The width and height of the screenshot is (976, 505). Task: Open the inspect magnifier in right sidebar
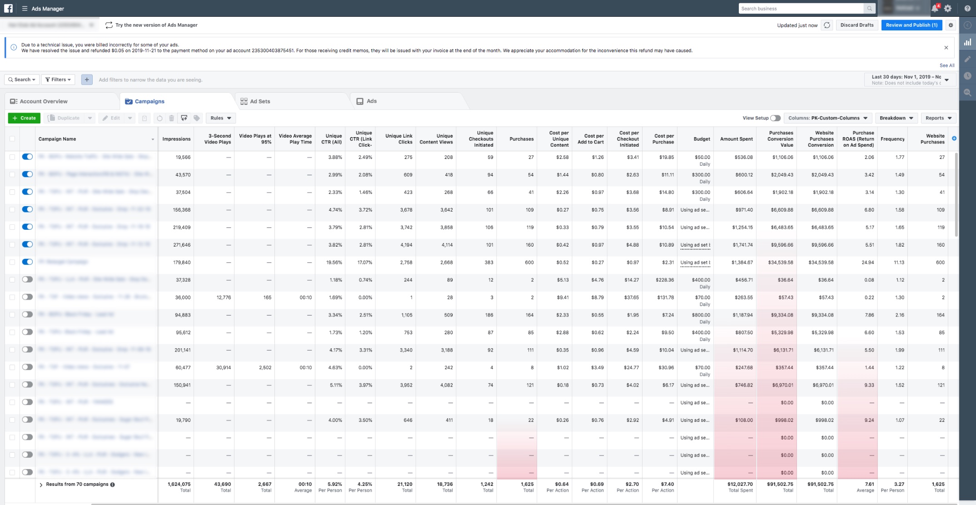(x=968, y=93)
